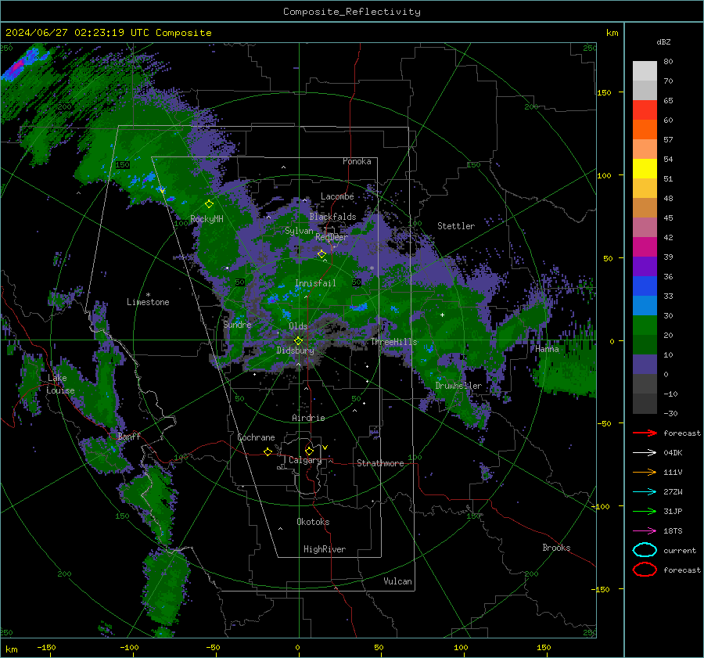Select the cyan 27ZW arrow legend entry
The image size is (704, 658).
tap(645, 492)
